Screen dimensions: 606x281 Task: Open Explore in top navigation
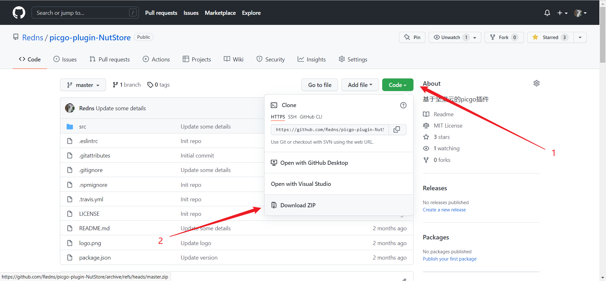tap(251, 13)
